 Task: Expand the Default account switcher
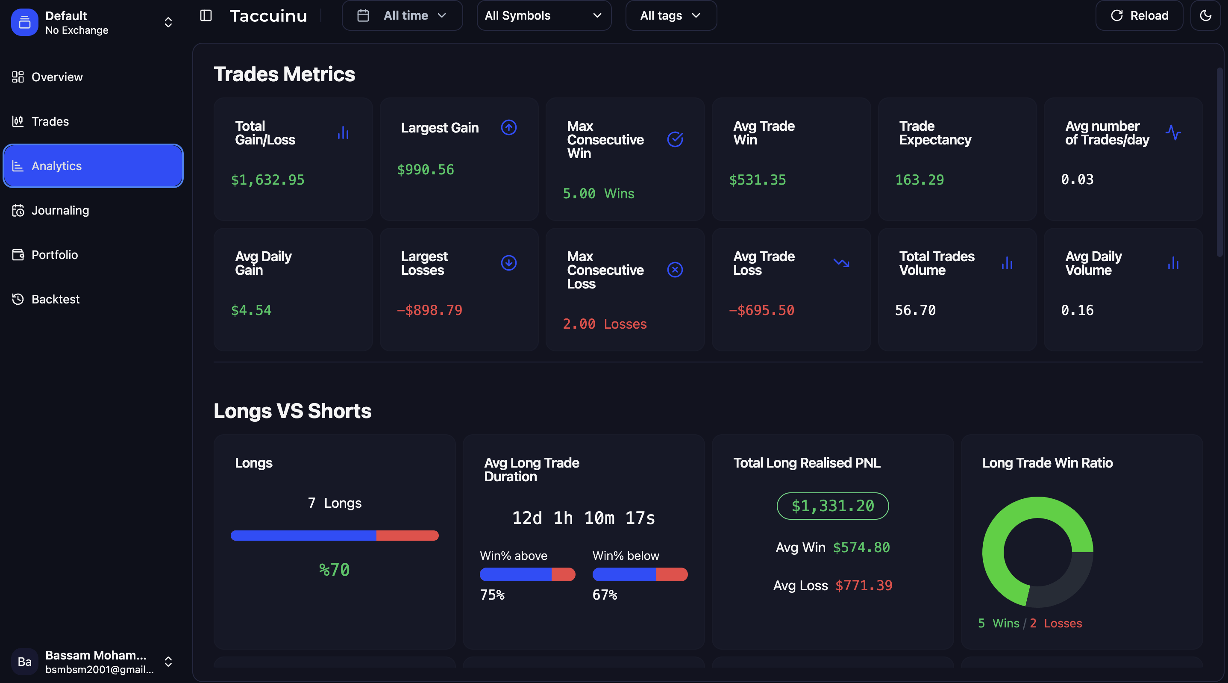pyautogui.click(x=168, y=22)
